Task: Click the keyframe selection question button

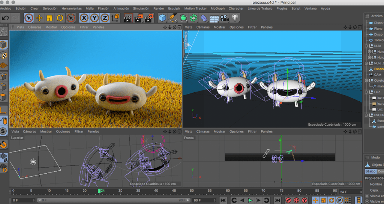Action: (x=304, y=200)
